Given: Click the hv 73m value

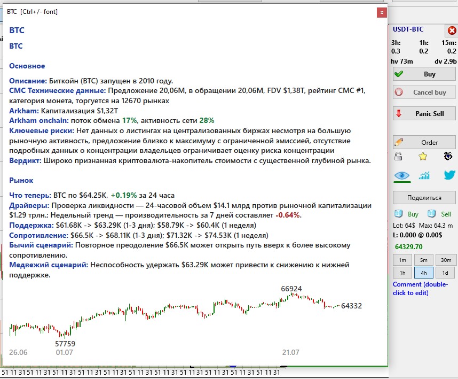Looking at the screenshot, I should click(401, 61).
